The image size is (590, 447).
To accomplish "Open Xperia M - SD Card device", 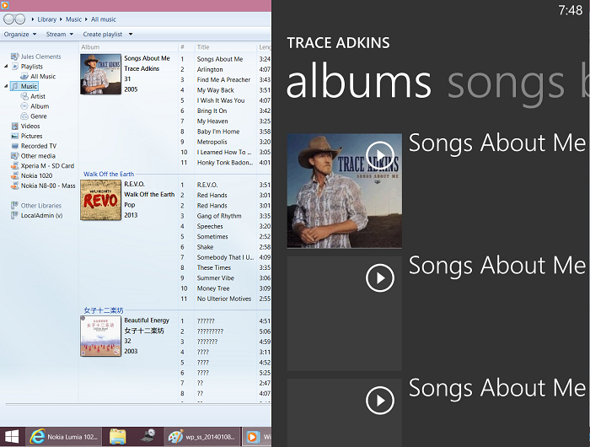I will coord(47,166).
